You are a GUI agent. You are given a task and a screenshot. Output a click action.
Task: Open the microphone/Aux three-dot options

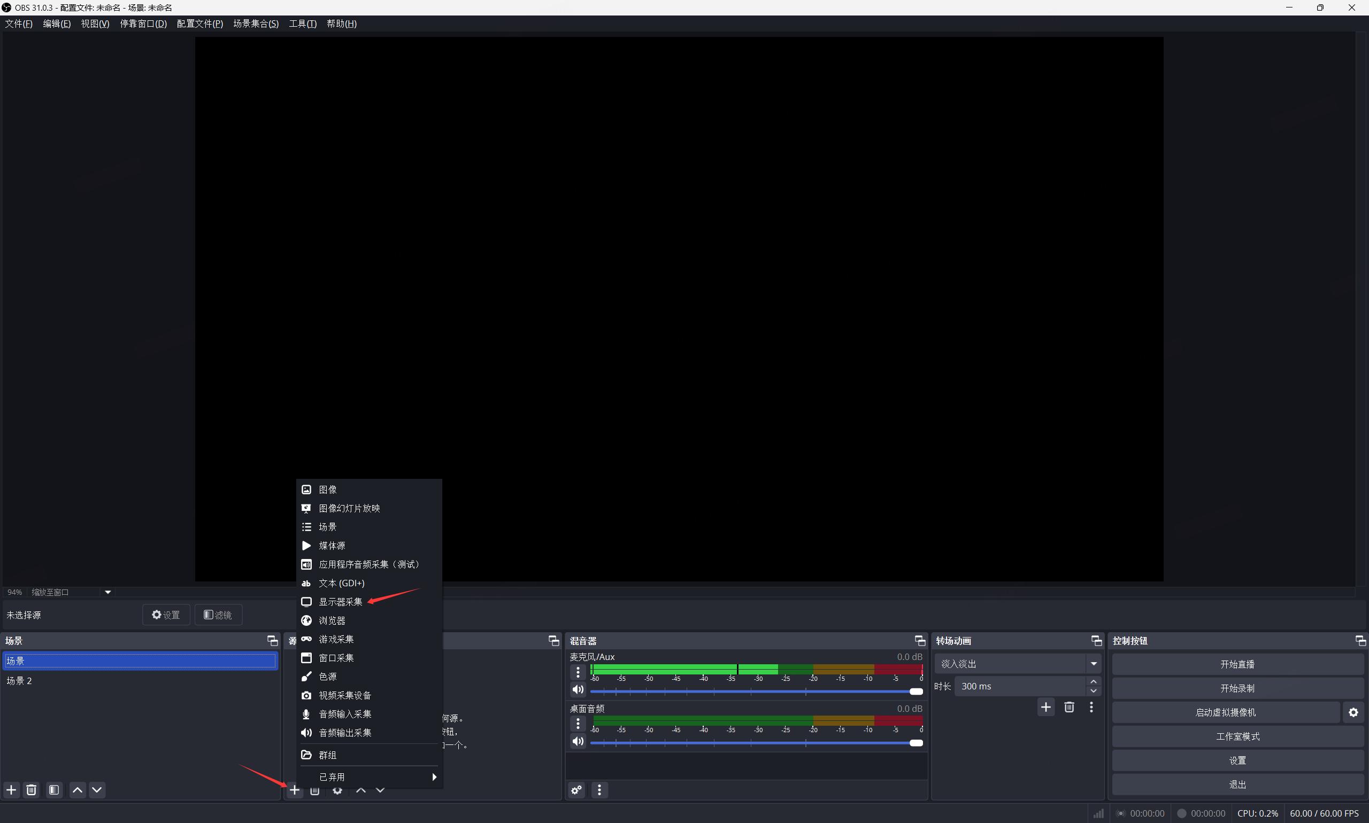coord(578,672)
